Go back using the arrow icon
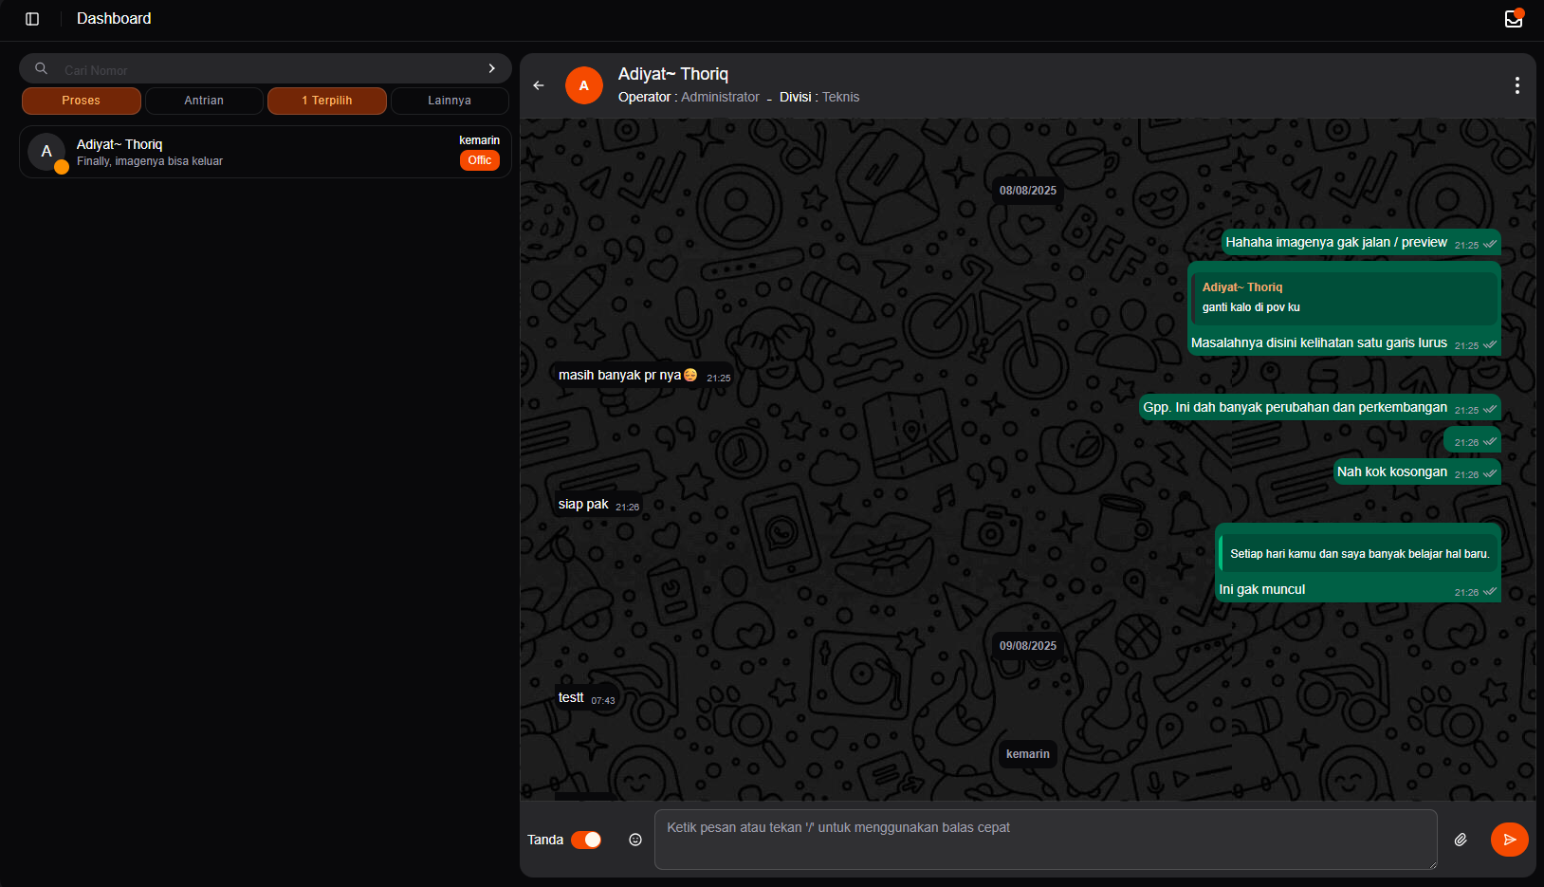Viewport: 1544px width, 887px height. click(539, 85)
